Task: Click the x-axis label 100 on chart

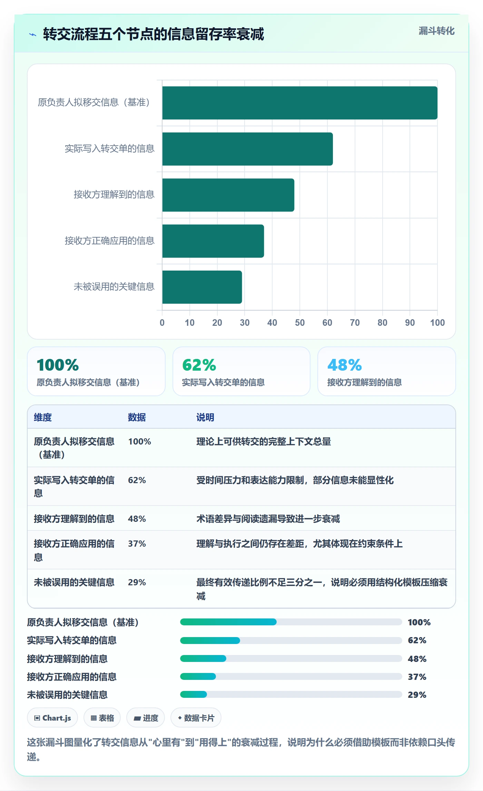Action: (x=437, y=323)
